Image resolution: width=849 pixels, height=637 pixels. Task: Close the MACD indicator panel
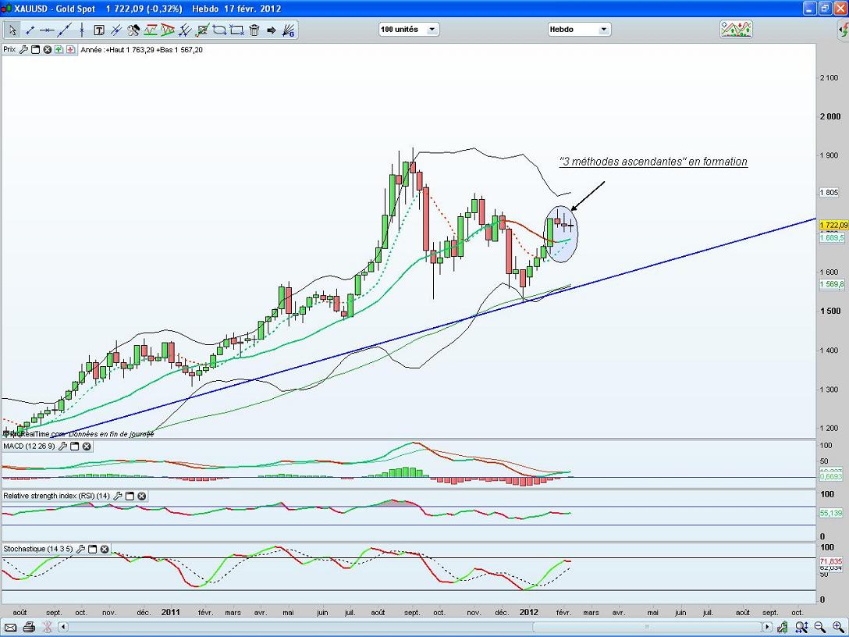tap(87, 447)
